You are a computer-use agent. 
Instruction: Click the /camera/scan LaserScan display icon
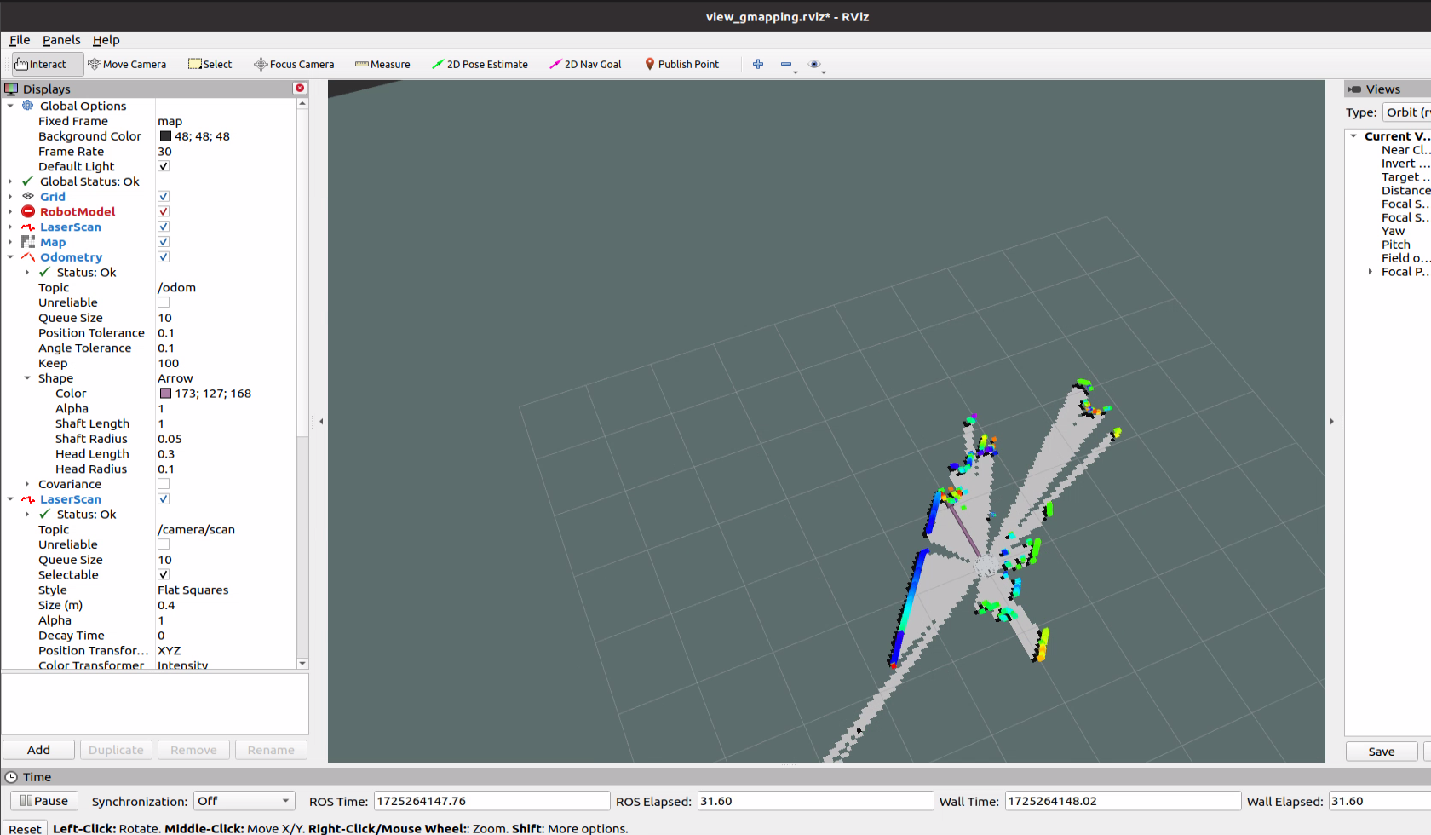(28, 499)
